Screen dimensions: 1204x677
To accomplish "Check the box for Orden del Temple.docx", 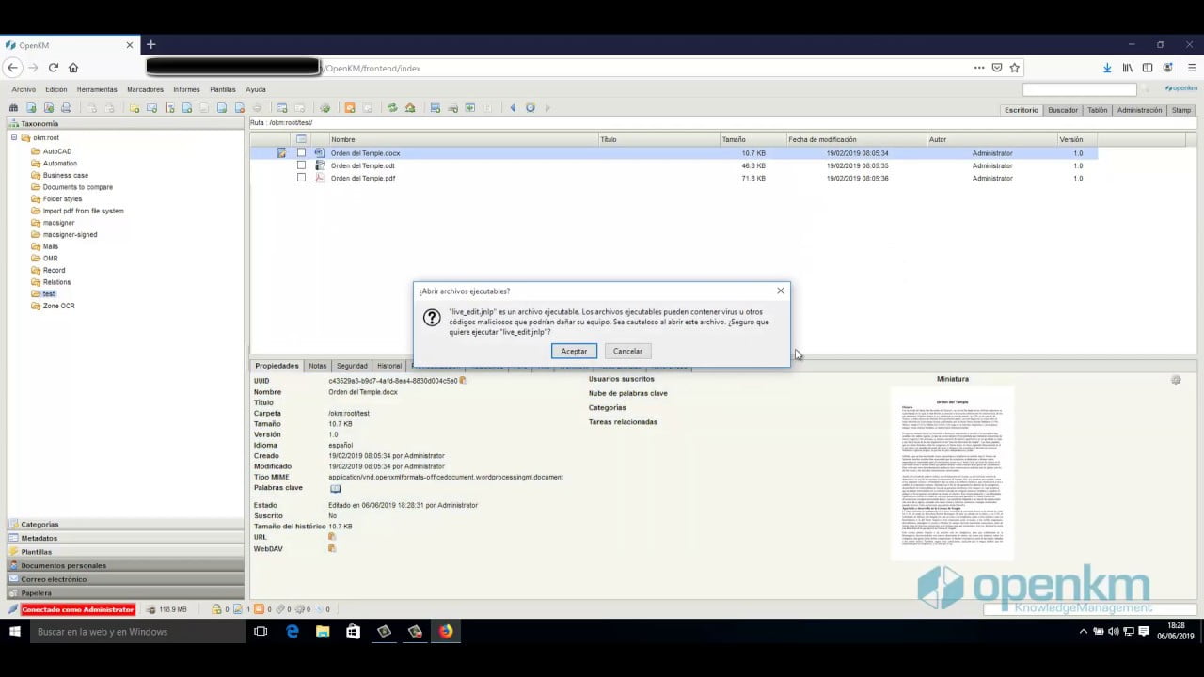I will click(x=301, y=152).
